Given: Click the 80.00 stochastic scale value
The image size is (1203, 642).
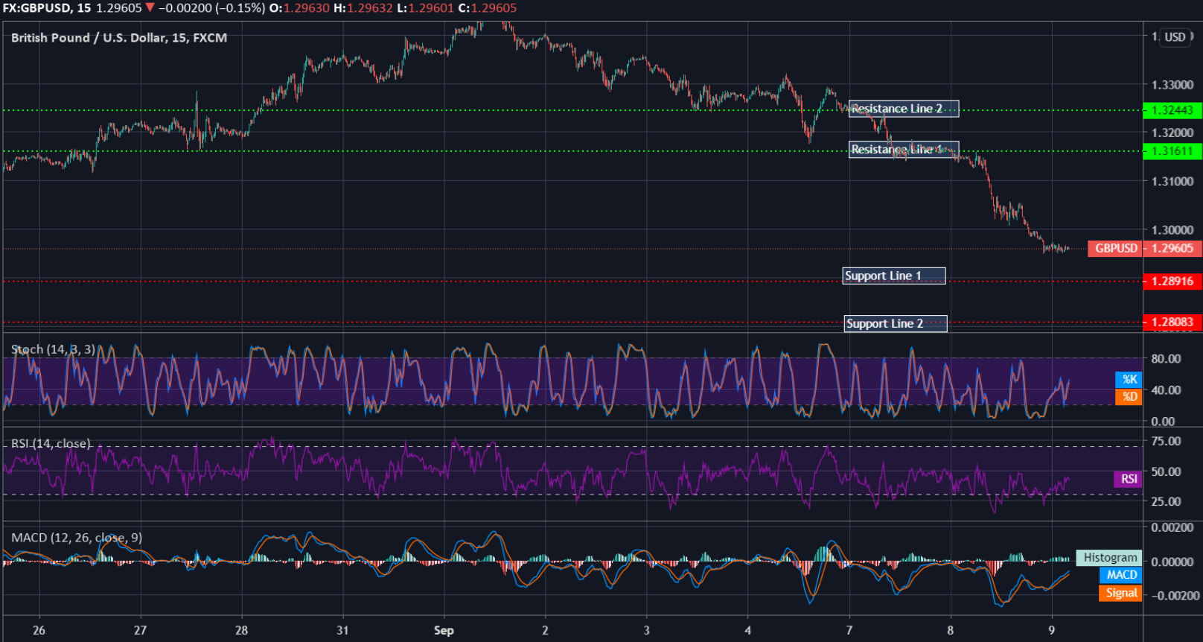Looking at the screenshot, I should 1166,359.
